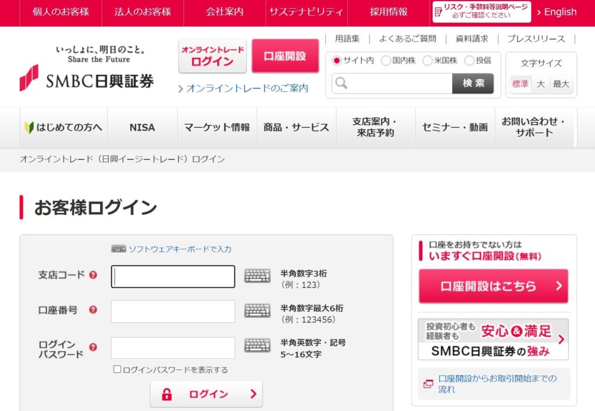Screen dimensions: 595x411
Task: Go to 個人のお客様 section
Action: point(60,12)
